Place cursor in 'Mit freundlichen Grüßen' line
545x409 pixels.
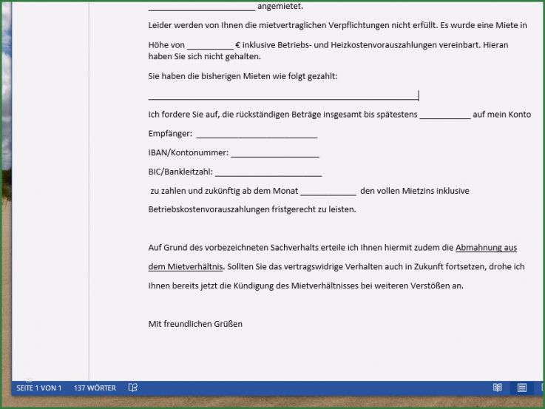[x=195, y=324]
